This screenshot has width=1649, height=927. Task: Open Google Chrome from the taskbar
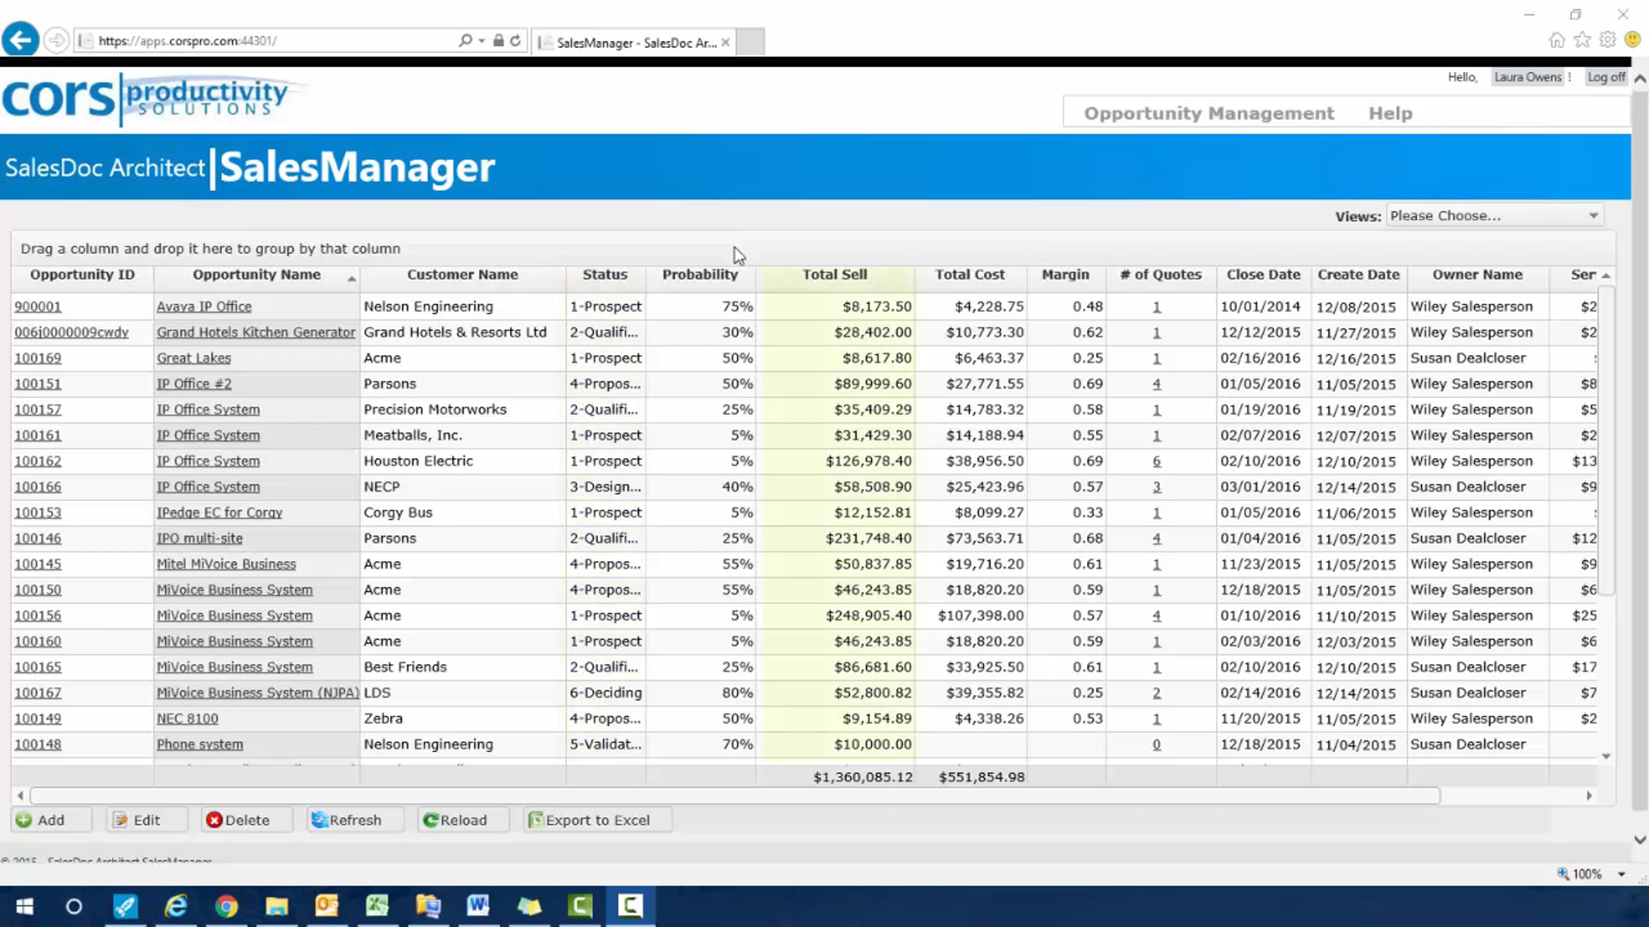pyautogui.click(x=226, y=906)
